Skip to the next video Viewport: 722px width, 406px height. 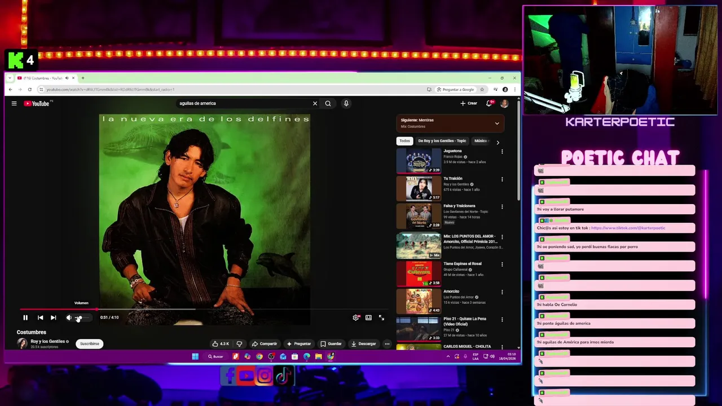pos(53,317)
